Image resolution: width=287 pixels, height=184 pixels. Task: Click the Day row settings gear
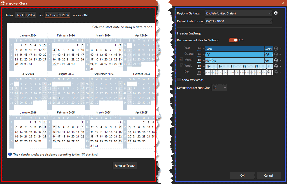tap(275, 72)
